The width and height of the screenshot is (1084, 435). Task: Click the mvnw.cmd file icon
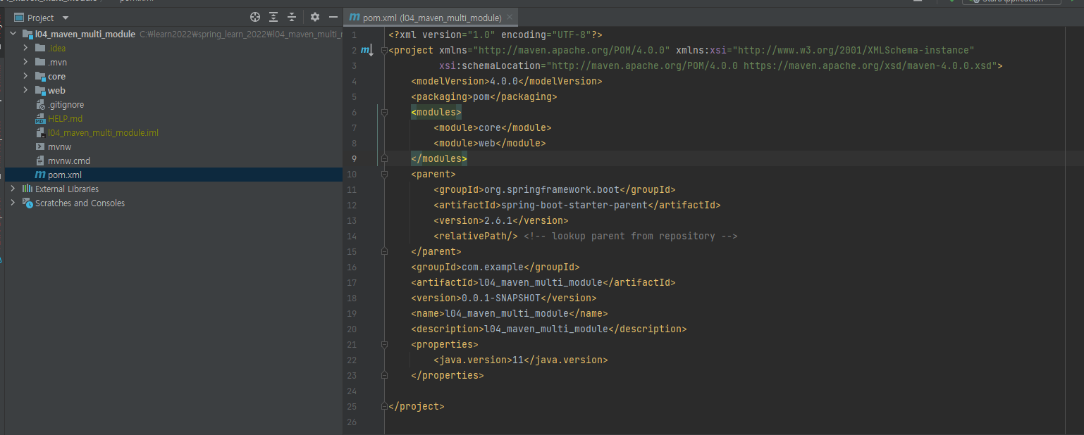40,160
